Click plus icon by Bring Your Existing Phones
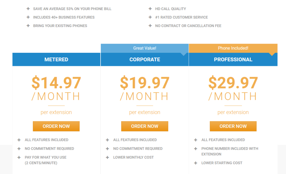 [x=28, y=25]
